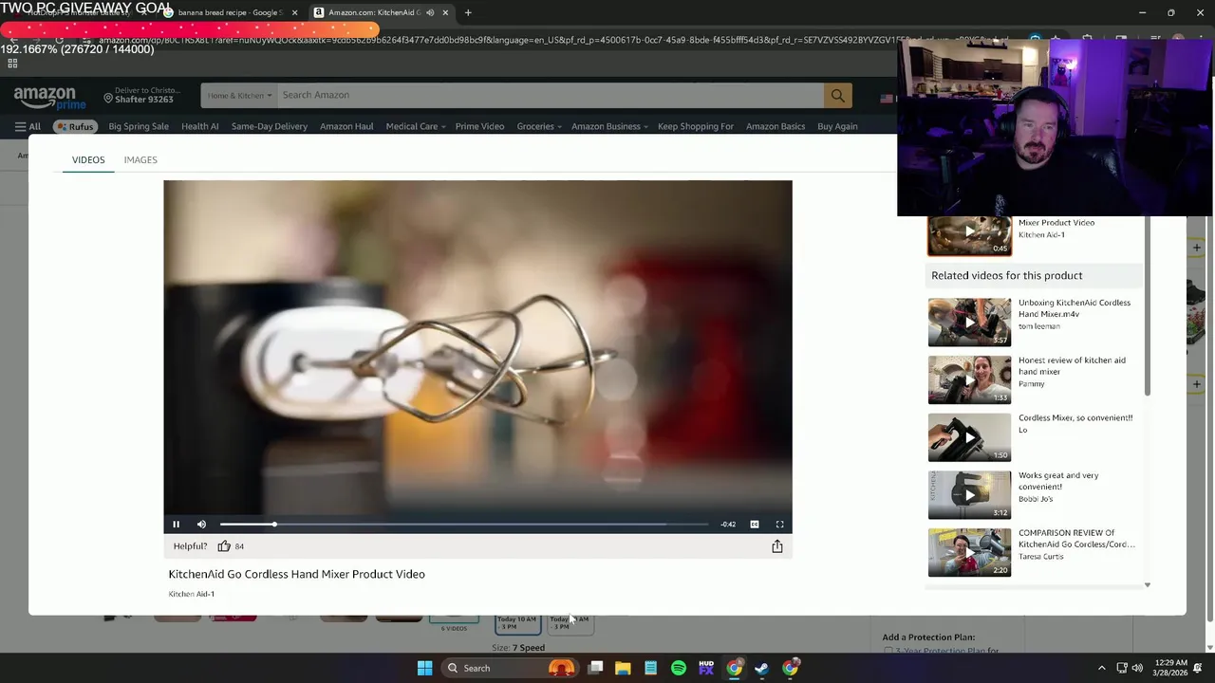Expand the Groceries dropdown
Viewport: 1215px width, 683px height.
click(539, 126)
